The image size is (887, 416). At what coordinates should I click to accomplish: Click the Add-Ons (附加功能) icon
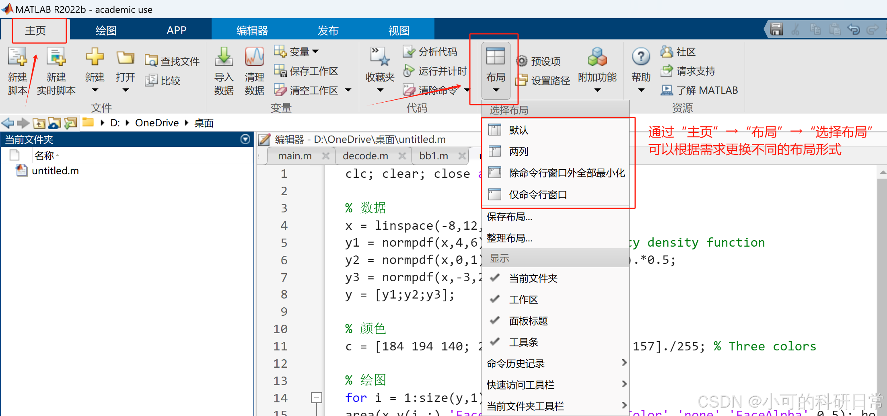coord(597,57)
